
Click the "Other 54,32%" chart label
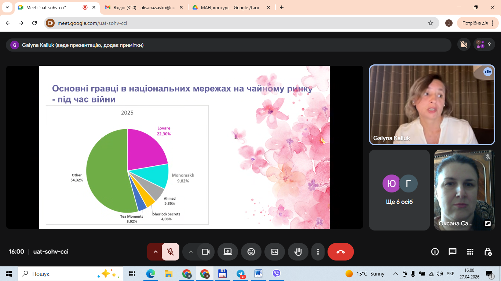coord(77,177)
